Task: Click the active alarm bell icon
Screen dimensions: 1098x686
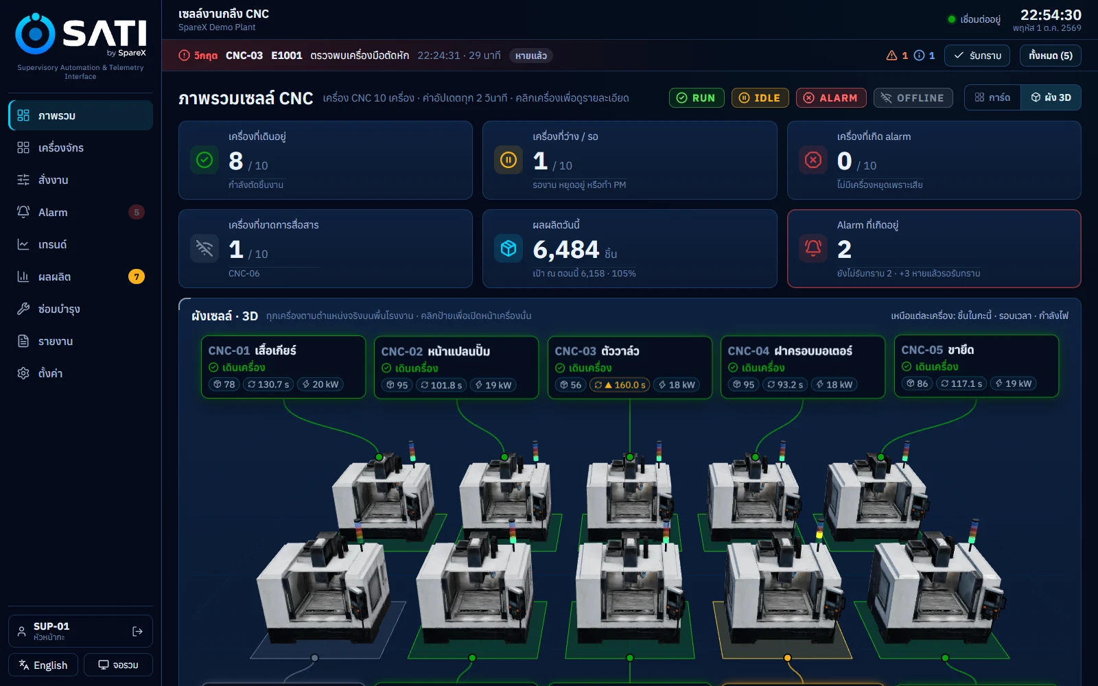Action: 813,248
